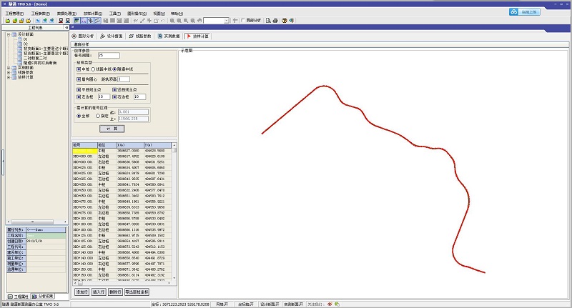Open the toolbar zoom combo box dropdown

227,21
